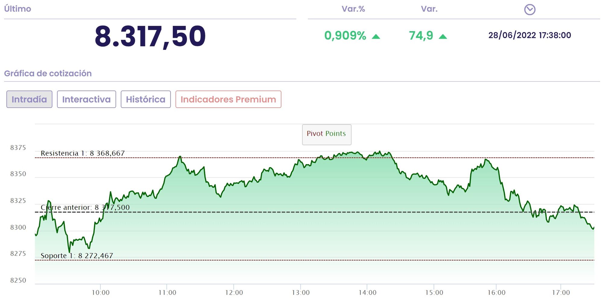Click the 10:00 time axis marker

100,293
